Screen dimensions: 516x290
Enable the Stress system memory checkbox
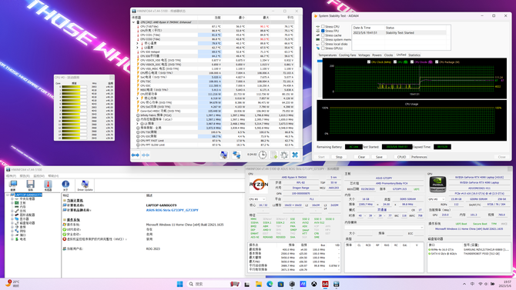click(x=323, y=39)
